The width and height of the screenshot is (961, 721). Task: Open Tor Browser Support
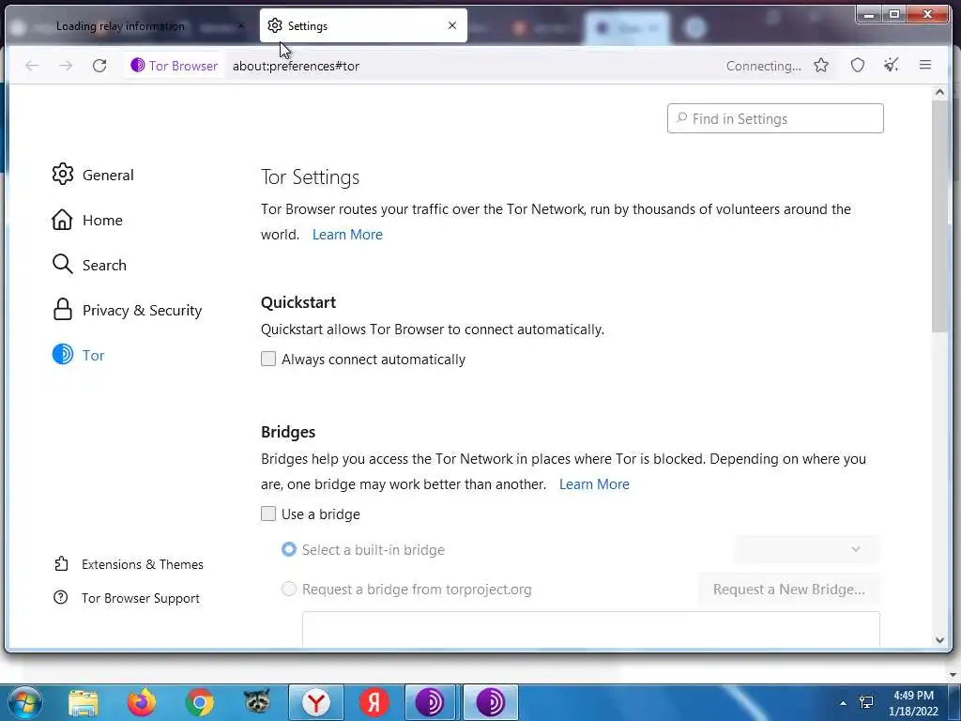(127, 598)
